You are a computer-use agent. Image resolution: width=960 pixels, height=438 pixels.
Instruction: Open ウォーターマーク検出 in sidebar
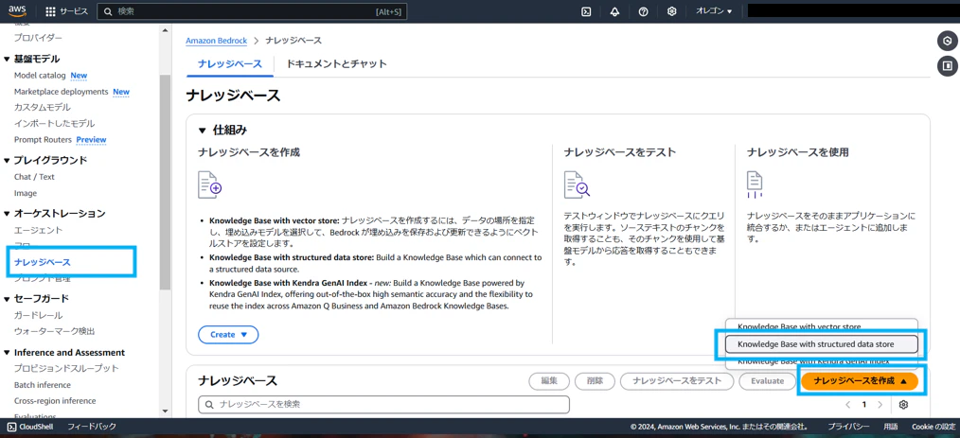click(55, 331)
